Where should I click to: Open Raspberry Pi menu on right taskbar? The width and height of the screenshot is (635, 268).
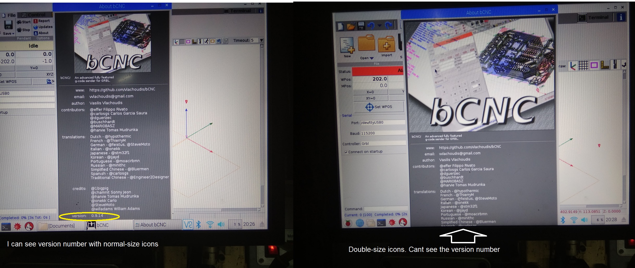click(348, 223)
